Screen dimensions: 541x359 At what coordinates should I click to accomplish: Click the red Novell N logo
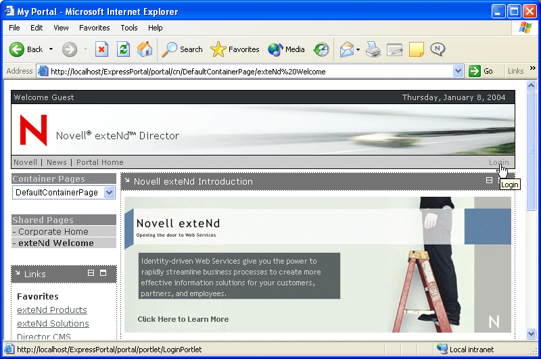pyautogui.click(x=33, y=130)
